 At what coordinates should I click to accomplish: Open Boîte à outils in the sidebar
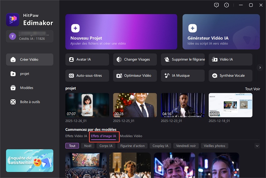point(30,102)
